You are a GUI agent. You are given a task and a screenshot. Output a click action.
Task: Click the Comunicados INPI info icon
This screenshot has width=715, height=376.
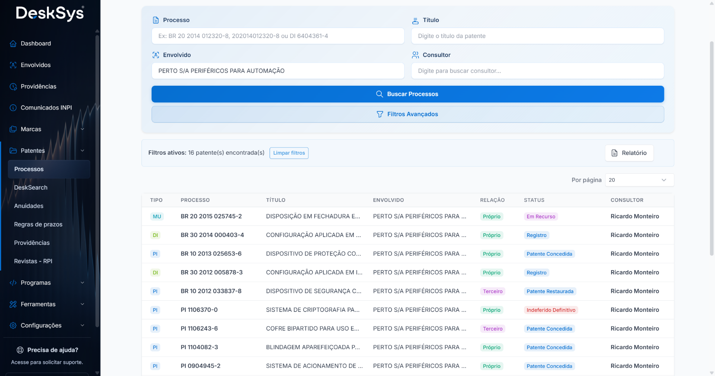13,108
